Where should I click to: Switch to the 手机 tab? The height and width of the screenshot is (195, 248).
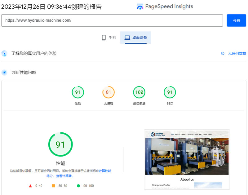click(x=109, y=38)
